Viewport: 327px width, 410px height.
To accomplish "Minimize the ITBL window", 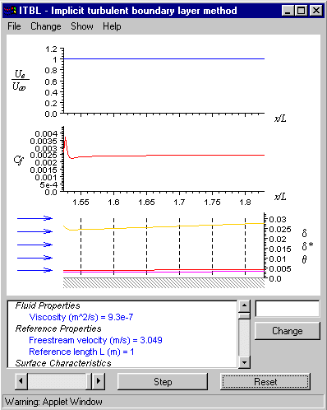I will point(288,11).
